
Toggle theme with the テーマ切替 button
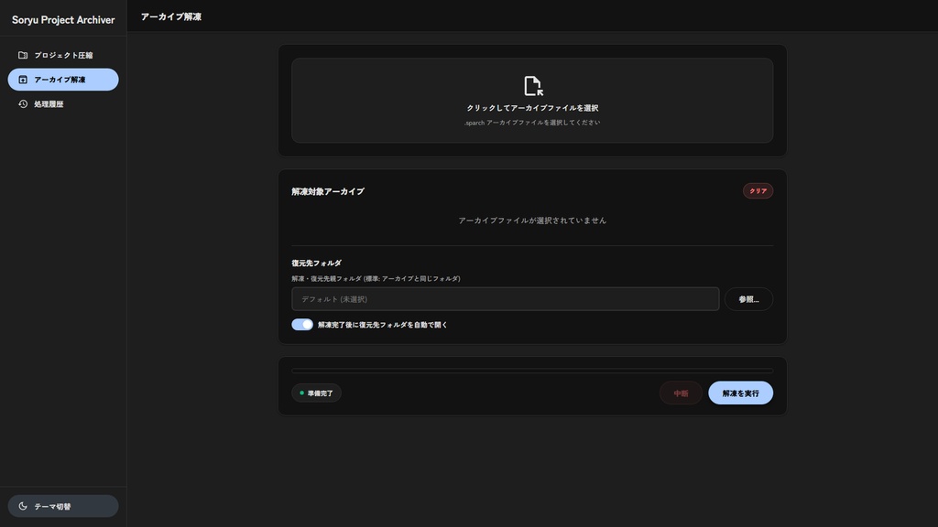(63, 506)
